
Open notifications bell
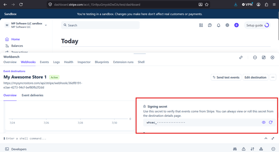219,25
